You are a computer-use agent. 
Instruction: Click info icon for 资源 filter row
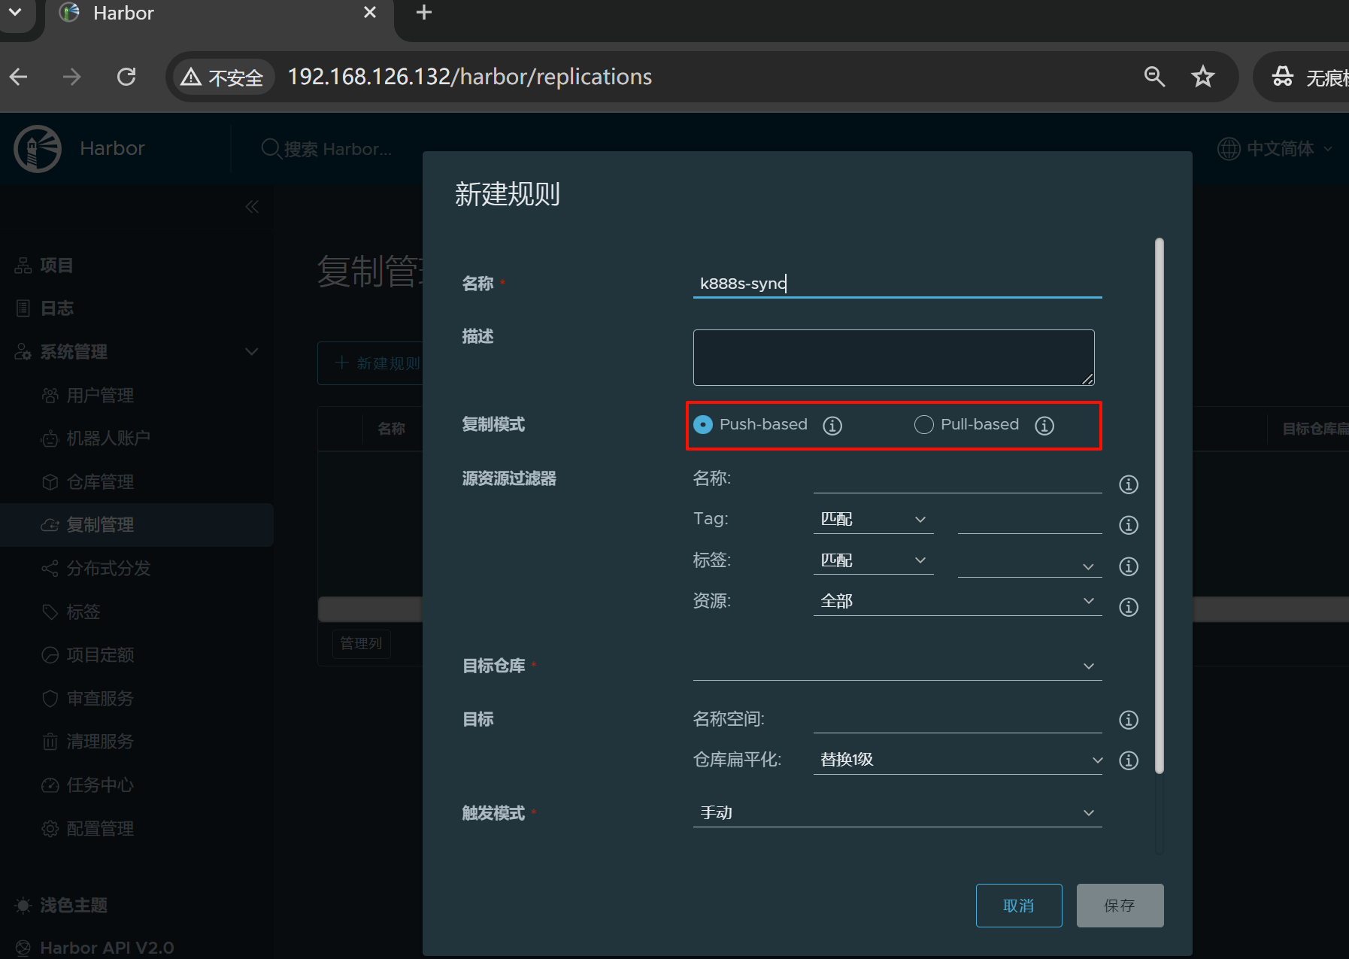(1128, 607)
